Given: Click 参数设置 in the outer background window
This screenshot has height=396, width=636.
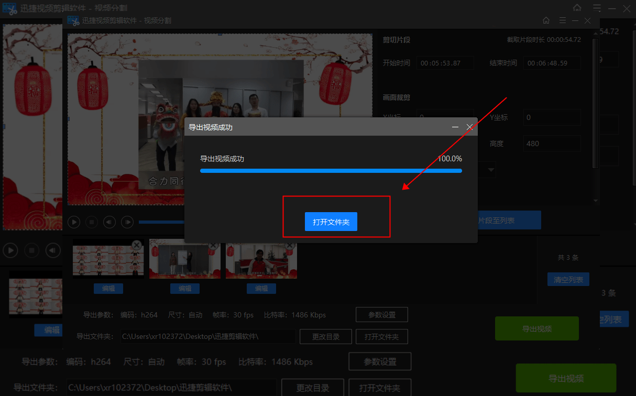Looking at the screenshot, I should (380, 361).
